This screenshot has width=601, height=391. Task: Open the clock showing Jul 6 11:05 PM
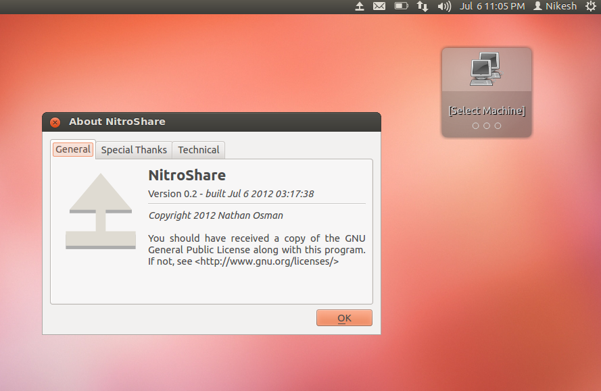point(492,6)
